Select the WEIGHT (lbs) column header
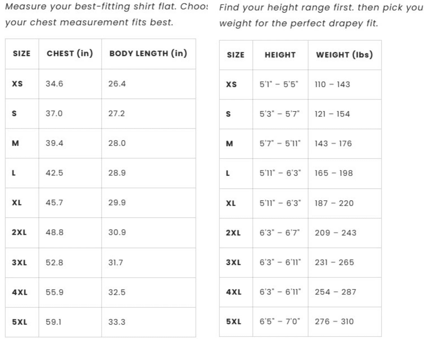 (344, 55)
